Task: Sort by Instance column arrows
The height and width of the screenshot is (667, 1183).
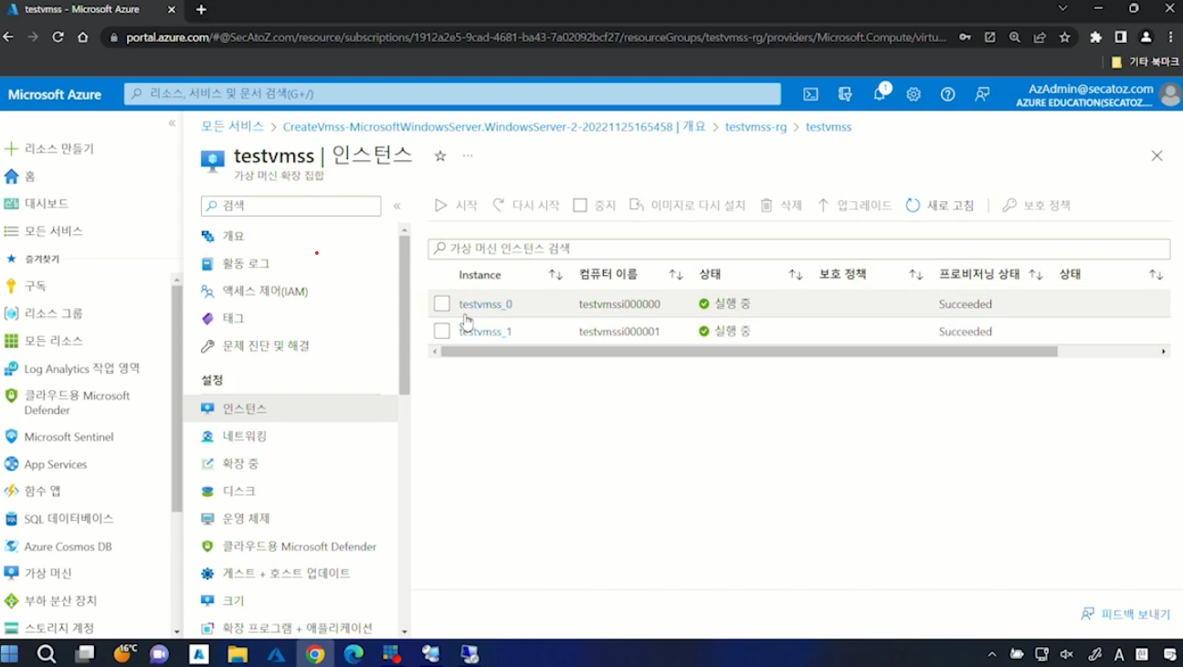Action: coord(555,275)
